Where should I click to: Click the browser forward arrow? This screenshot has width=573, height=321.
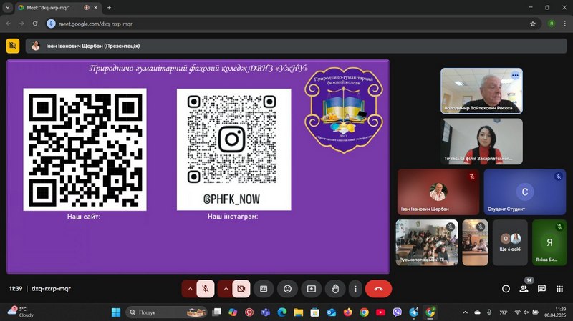pyautogui.click(x=21, y=24)
